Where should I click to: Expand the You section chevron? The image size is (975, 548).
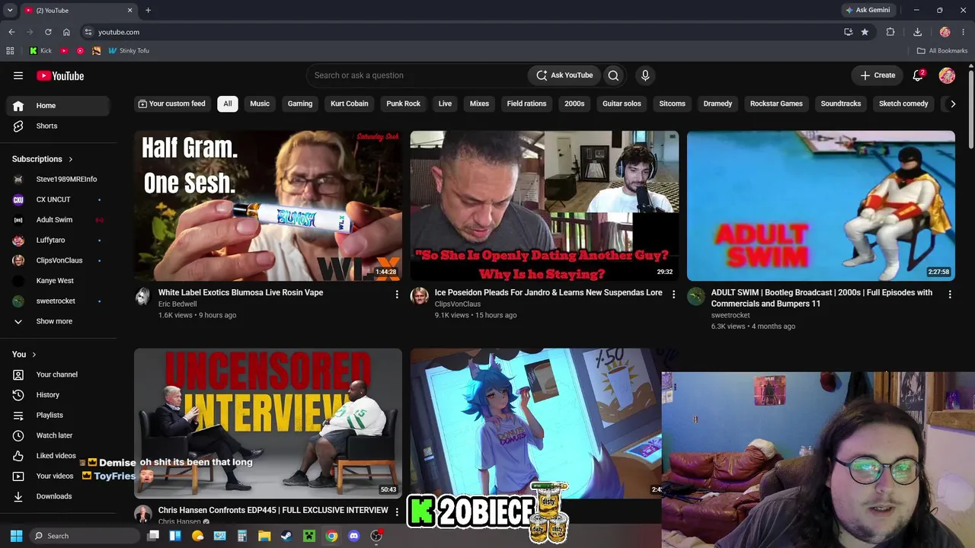click(x=34, y=354)
